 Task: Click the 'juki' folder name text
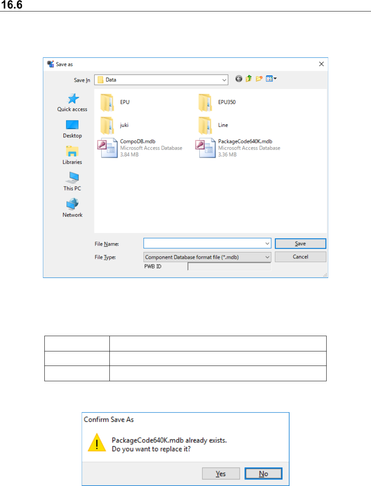pos(124,125)
